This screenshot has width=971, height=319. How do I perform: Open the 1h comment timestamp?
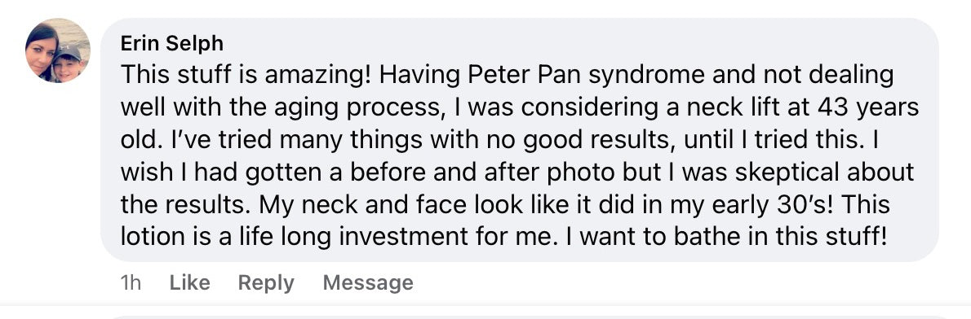[x=130, y=282]
